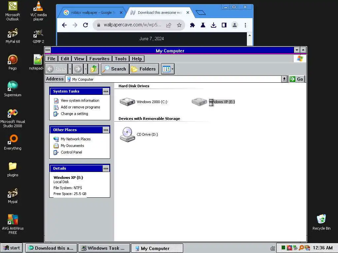Open the browser three-dot menu

[x=245, y=25]
